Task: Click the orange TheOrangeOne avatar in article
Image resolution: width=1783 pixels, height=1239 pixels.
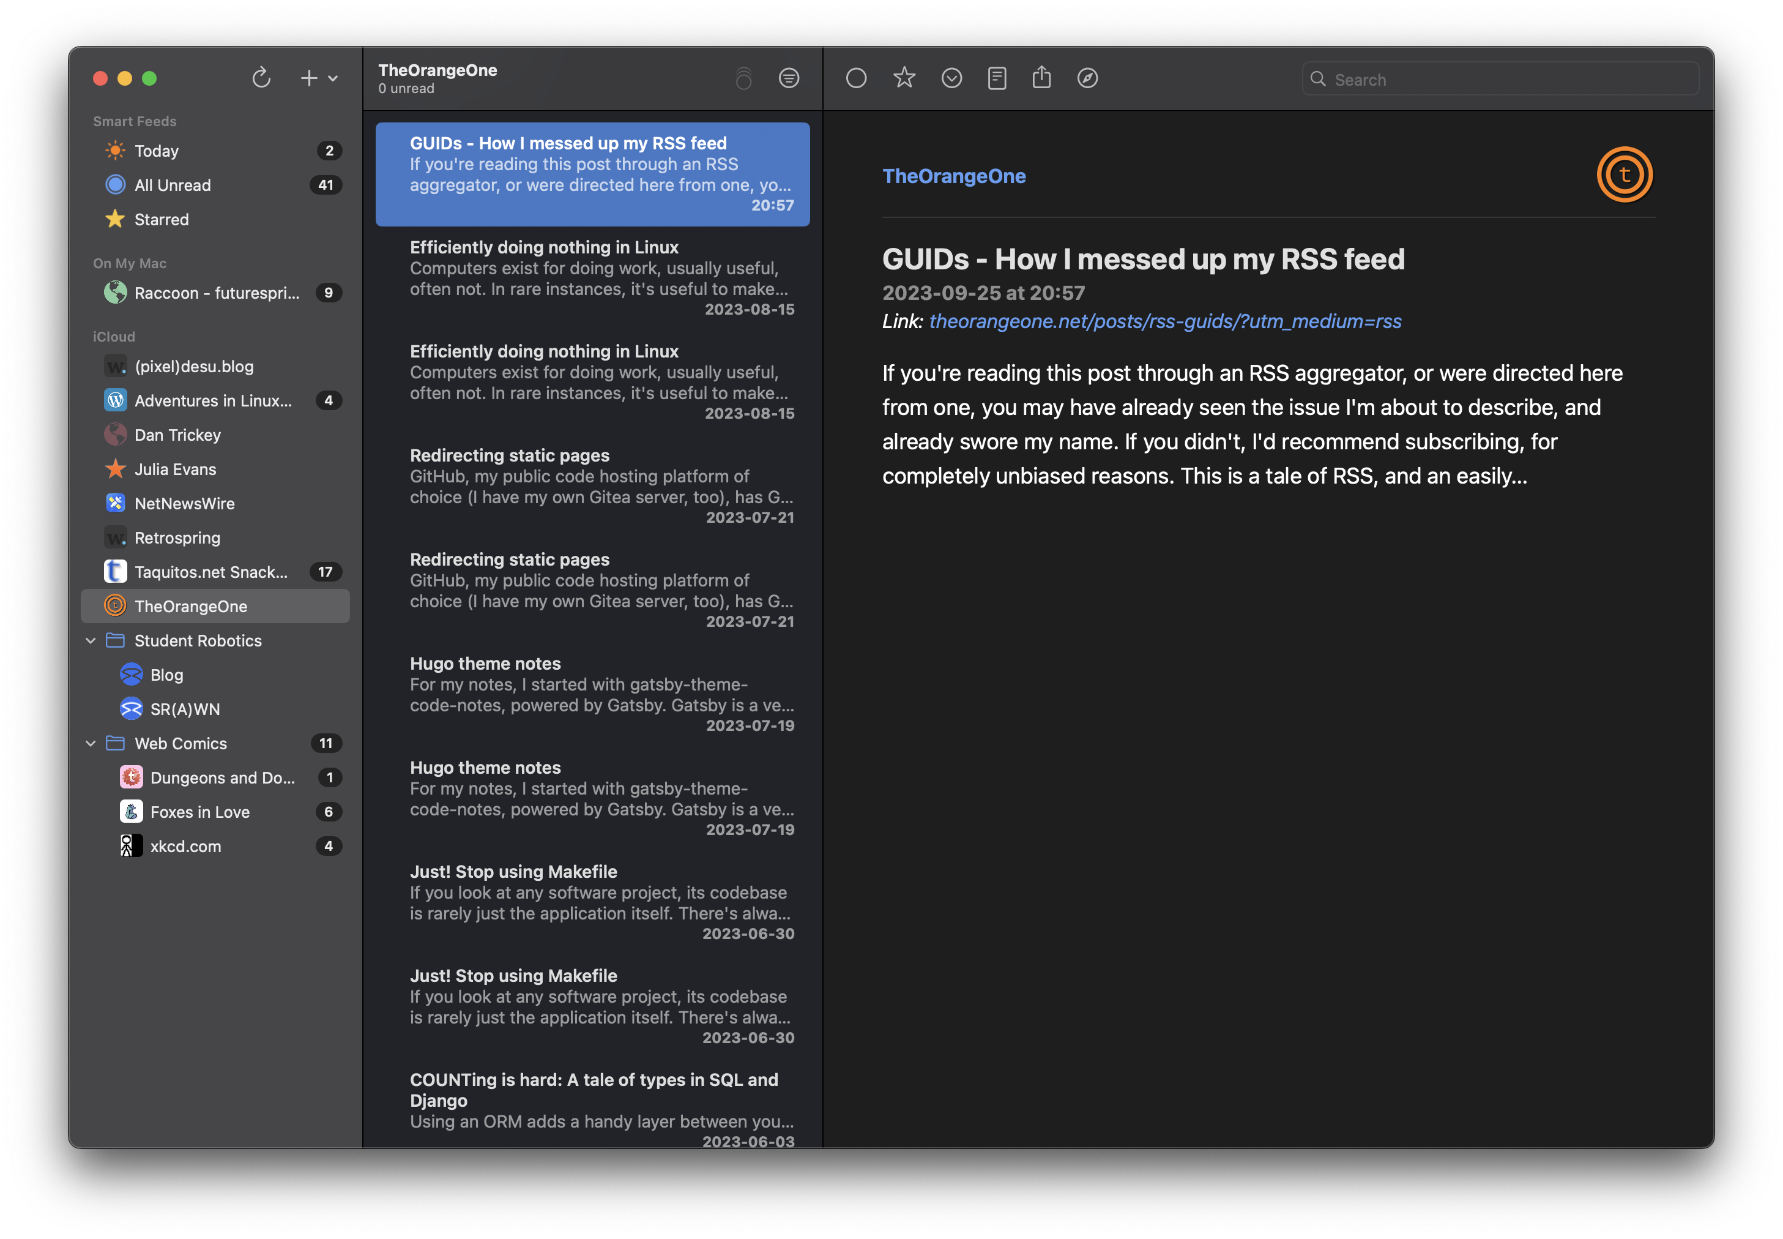Action: click(1624, 174)
